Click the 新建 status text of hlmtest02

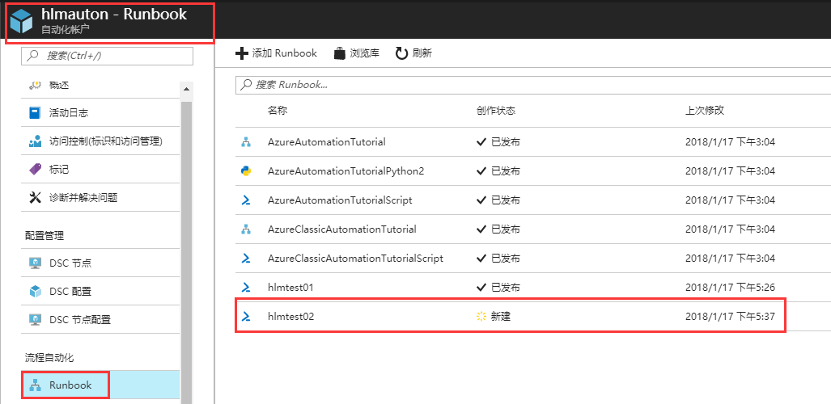(x=501, y=317)
